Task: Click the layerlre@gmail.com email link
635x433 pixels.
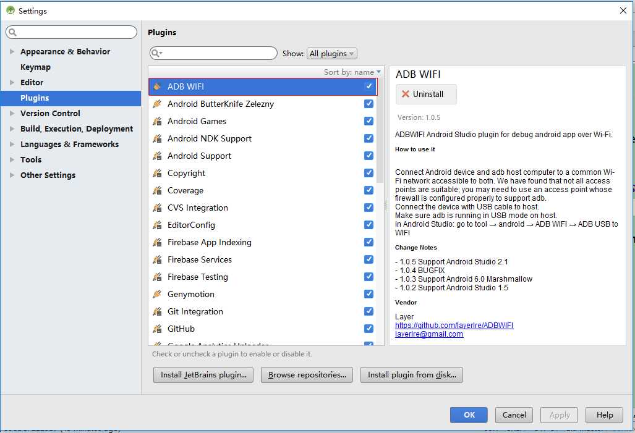Action: click(429, 334)
